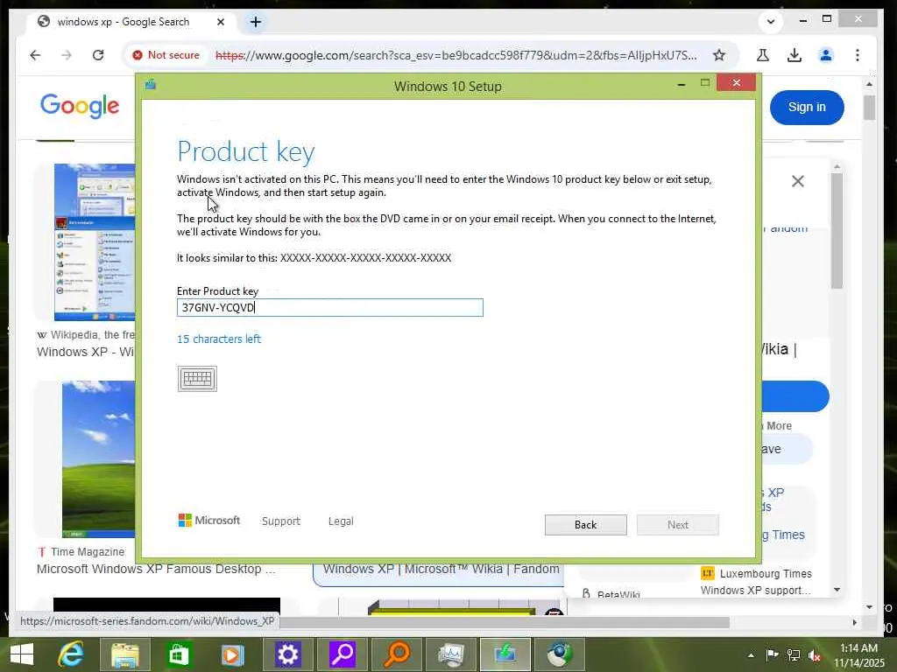The width and height of the screenshot is (897, 672).
Task: Open Windows XP Microsoft Wikia Fandom link
Action: pyautogui.click(x=441, y=569)
